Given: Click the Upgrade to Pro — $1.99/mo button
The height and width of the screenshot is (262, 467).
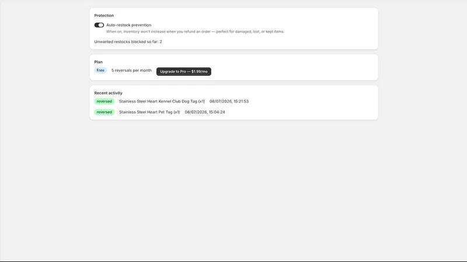Looking at the screenshot, I should pyautogui.click(x=184, y=71).
